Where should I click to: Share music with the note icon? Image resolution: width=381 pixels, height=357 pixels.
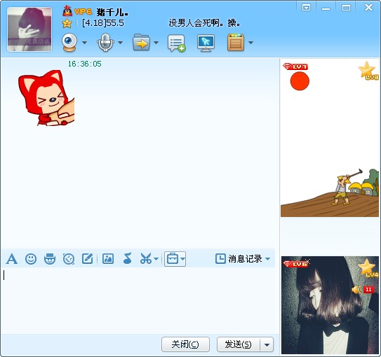[x=127, y=258]
